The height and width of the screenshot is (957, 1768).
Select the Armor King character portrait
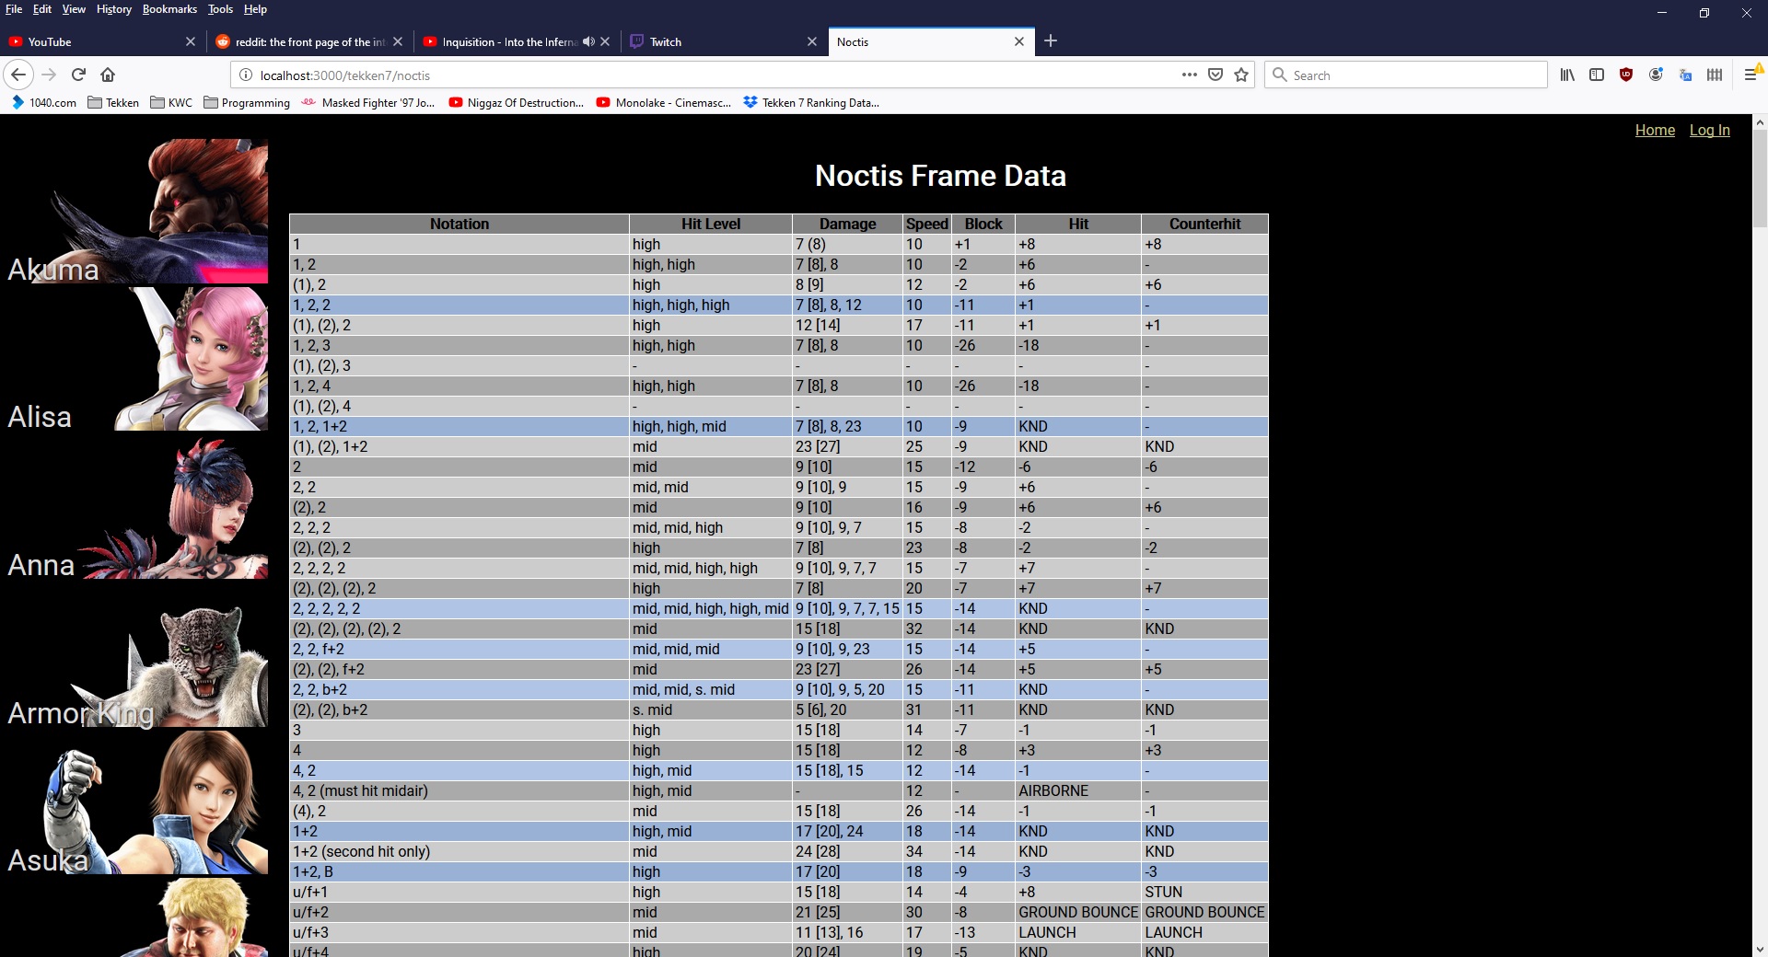(x=136, y=655)
